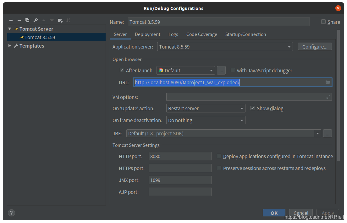
Task: Copy the selected configuration
Action: click(27, 20)
